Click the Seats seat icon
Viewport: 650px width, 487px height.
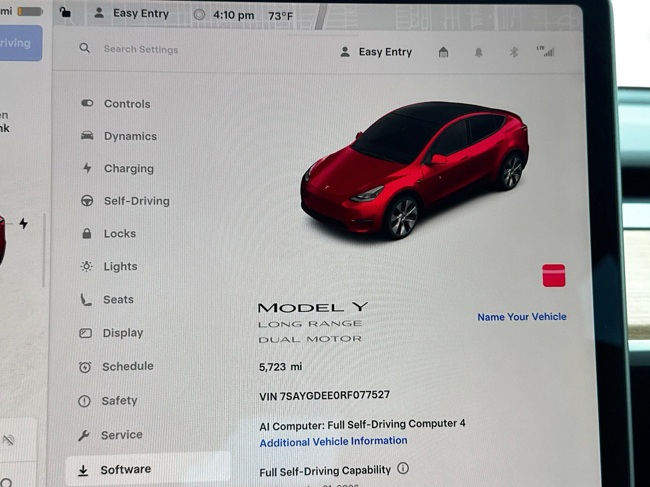coord(86,300)
